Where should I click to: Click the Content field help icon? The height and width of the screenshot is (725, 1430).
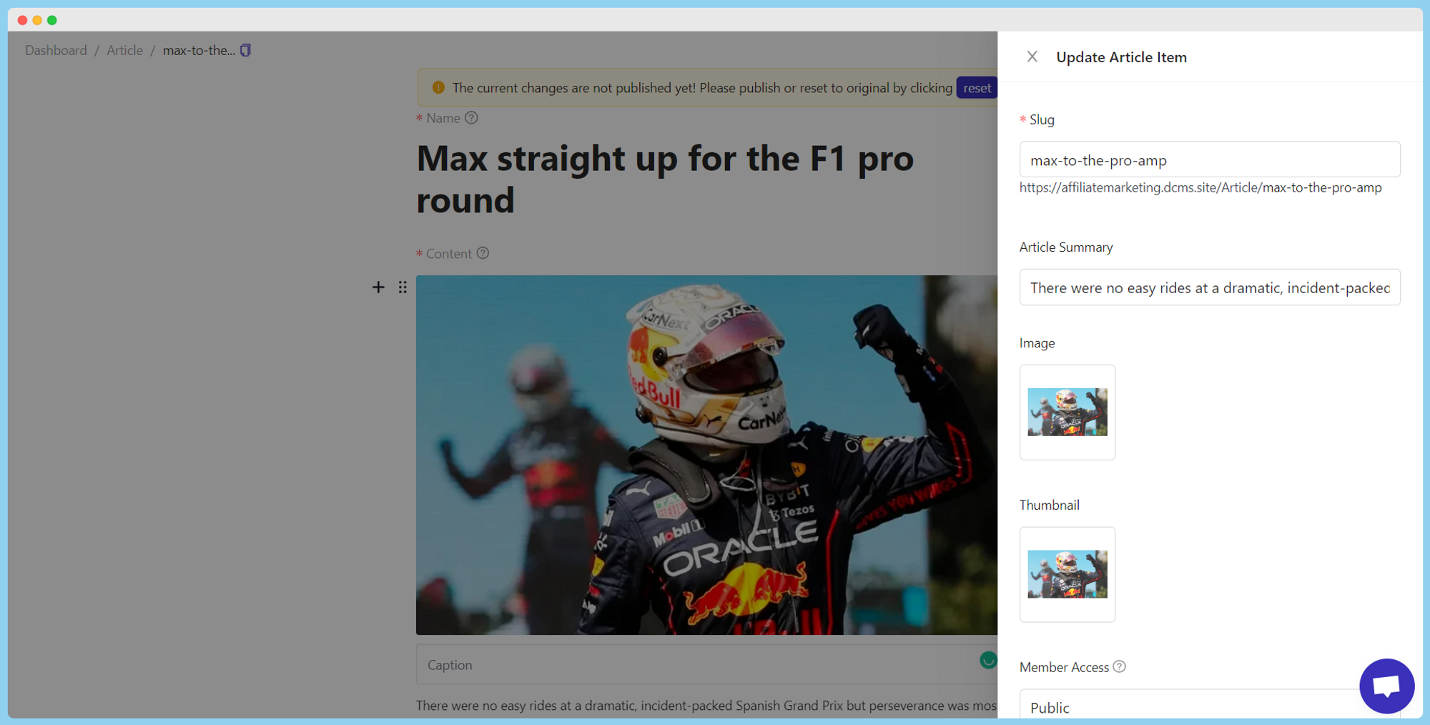coord(483,253)
